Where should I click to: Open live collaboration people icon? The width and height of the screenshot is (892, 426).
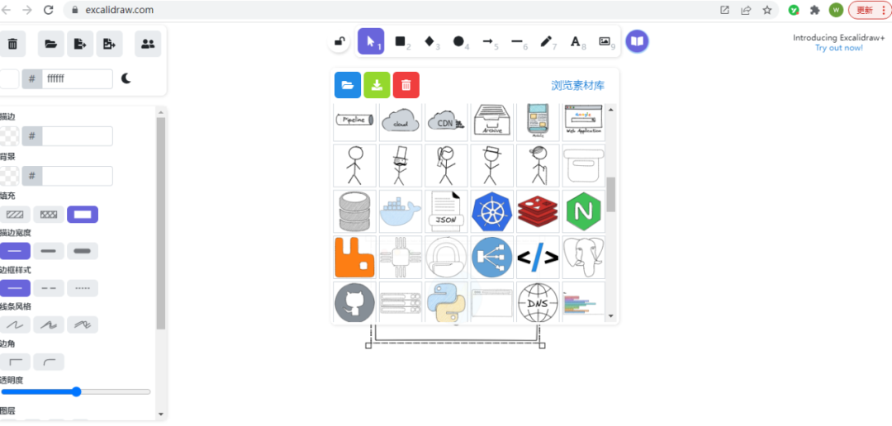click(148, 44)
